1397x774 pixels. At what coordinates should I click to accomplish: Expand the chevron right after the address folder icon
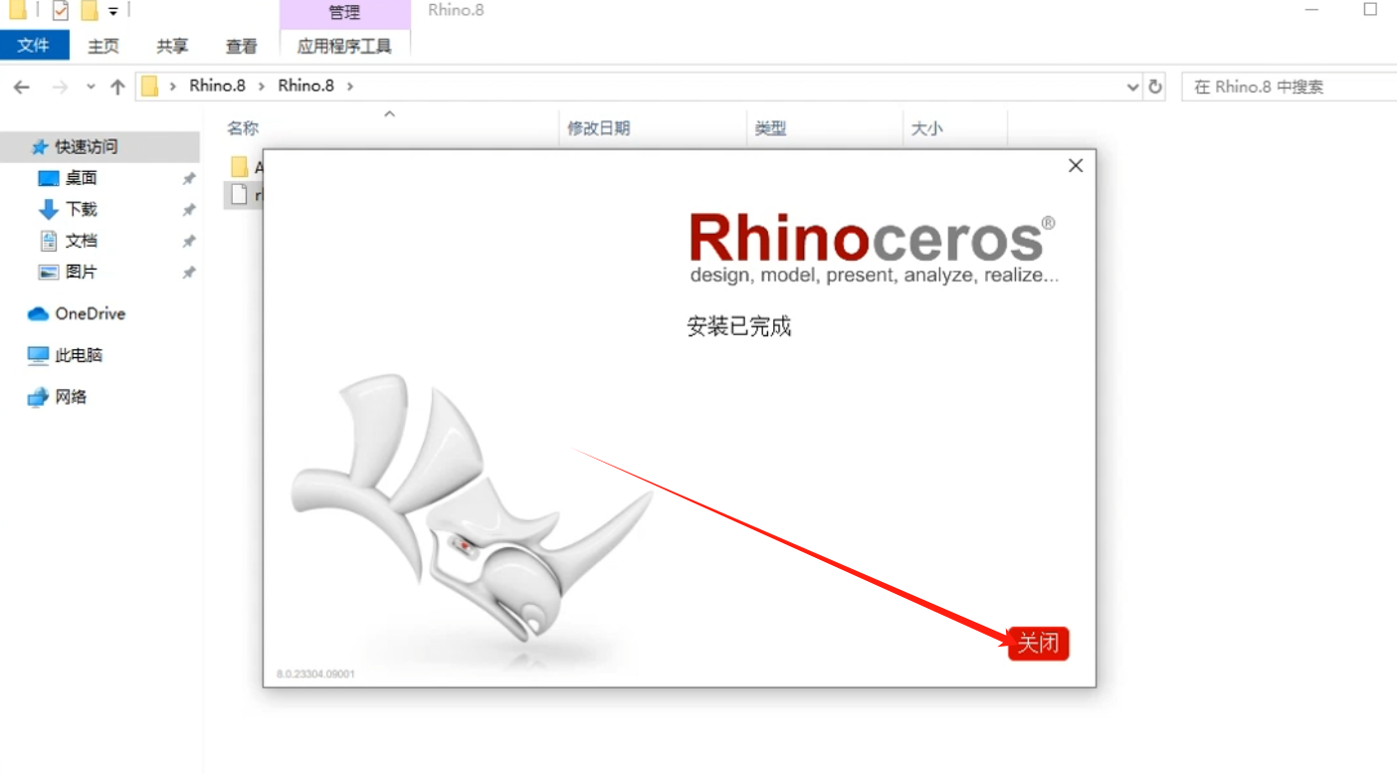[x=173, y=86]
